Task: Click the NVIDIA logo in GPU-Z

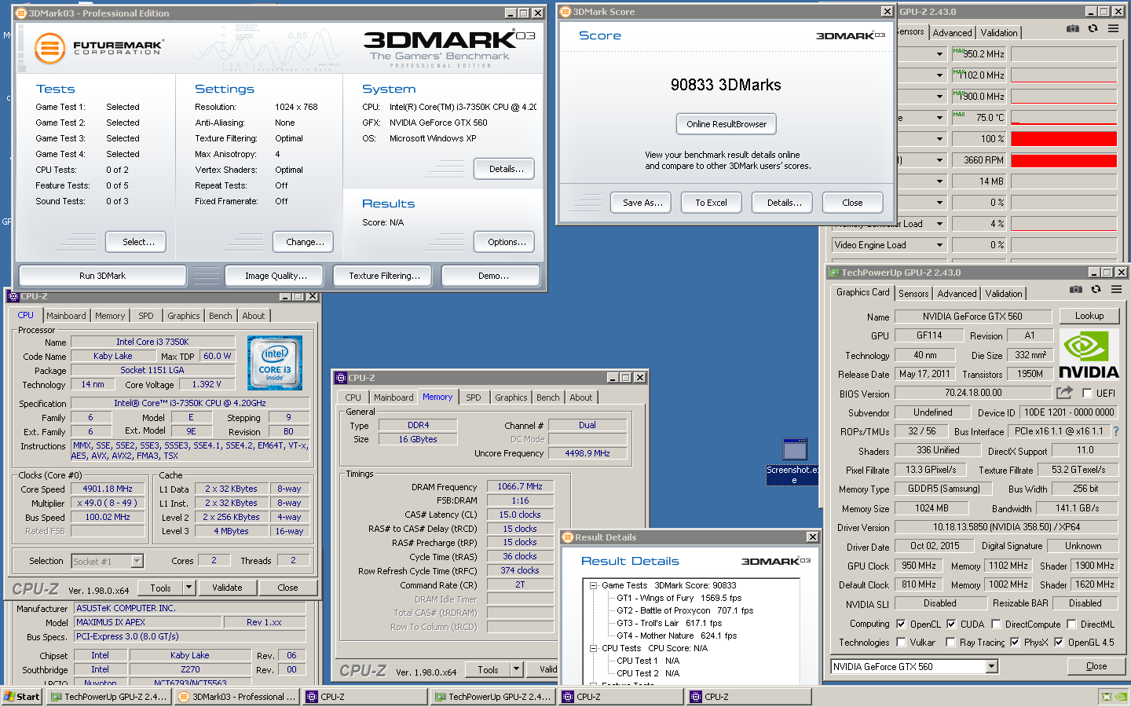Action: (1089, 354)
